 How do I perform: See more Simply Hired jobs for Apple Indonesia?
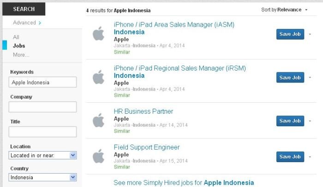184,183
